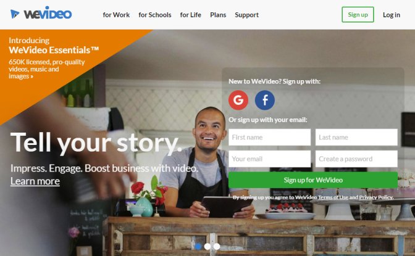The height and width of the screenshot is (256, 415).
Task: Focus the Your email field
Action: (x=269, y=159)
